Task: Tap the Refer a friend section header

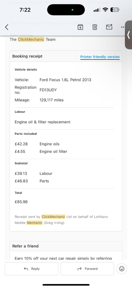Action: point(26,246)
